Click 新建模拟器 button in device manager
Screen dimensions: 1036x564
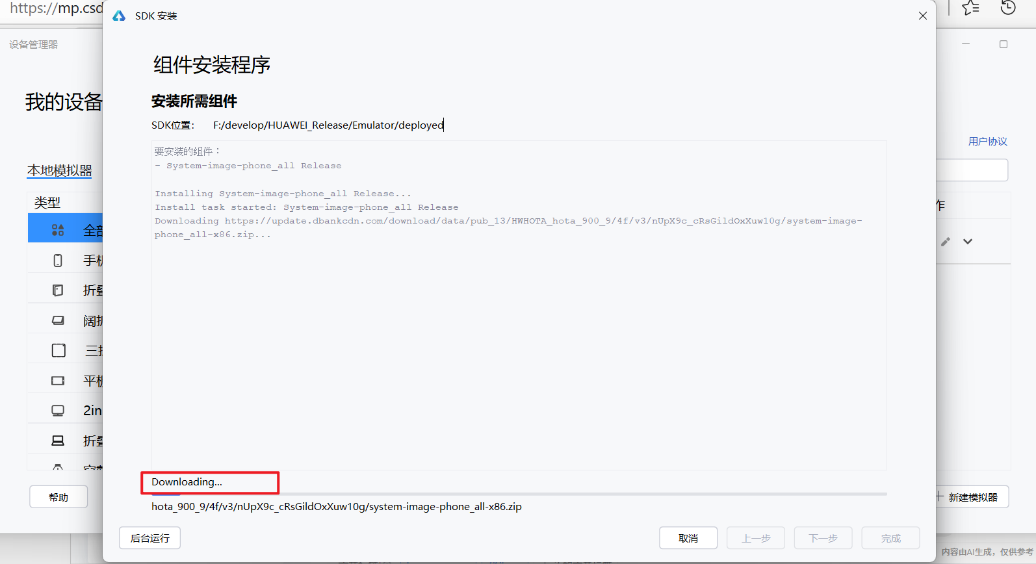[972, 497]
